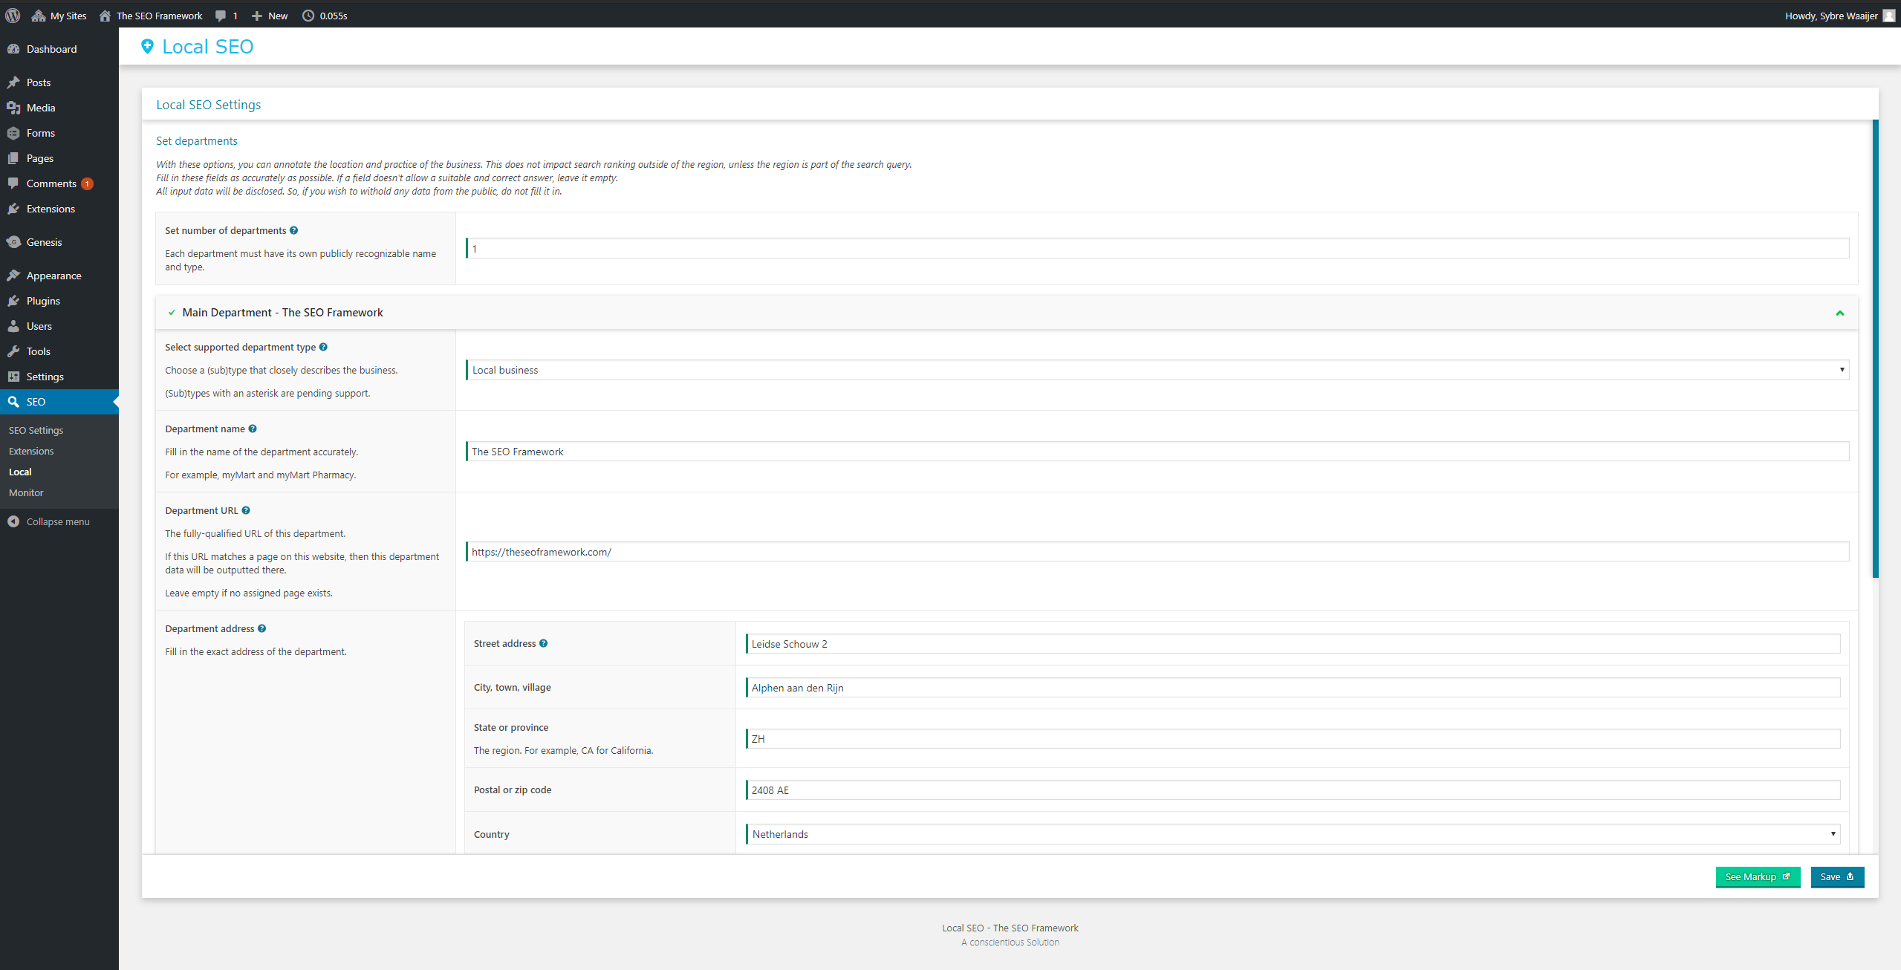Click the query timer clock icon
The image size is (1901, 970).
click(x=308, y=16)
